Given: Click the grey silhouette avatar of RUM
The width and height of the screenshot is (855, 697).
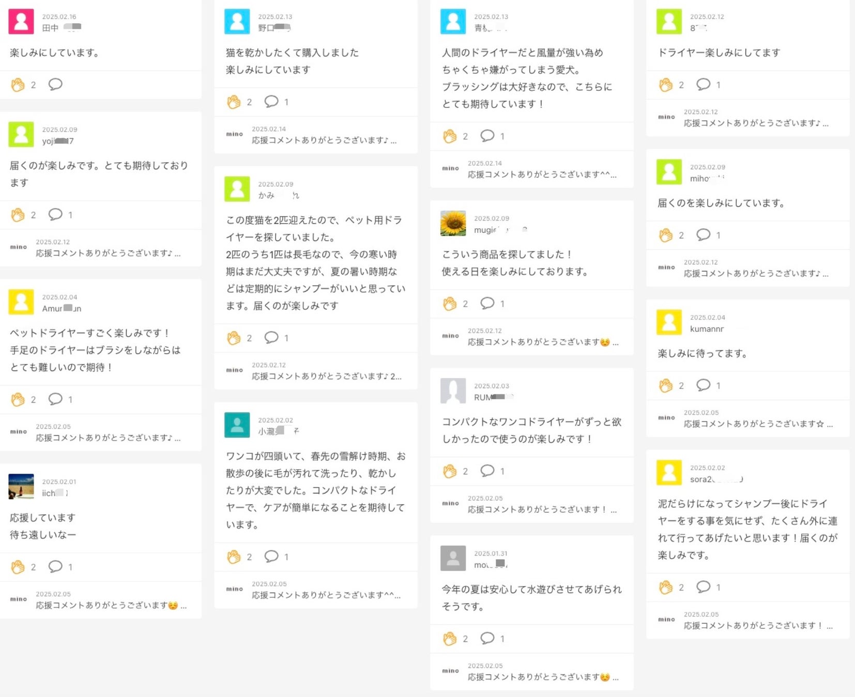Looking at the screenshot, I should coord(453,391).
